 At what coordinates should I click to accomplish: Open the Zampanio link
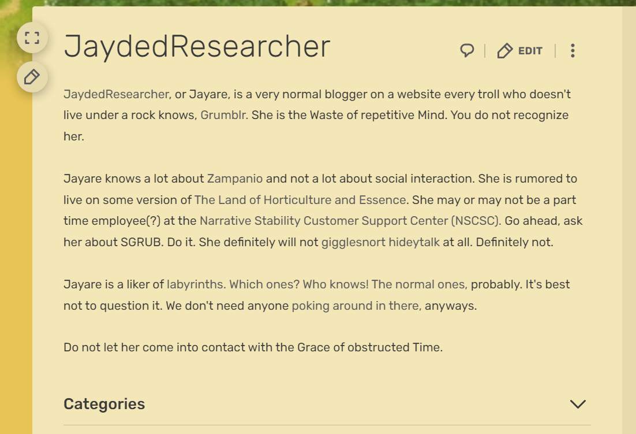[x=235, y=179]
